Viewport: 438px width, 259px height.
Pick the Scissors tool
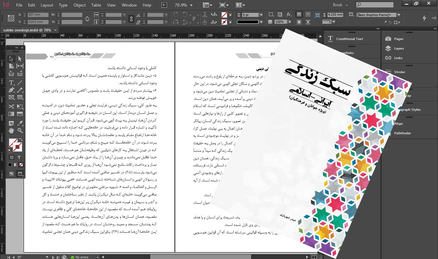(11, 106)
